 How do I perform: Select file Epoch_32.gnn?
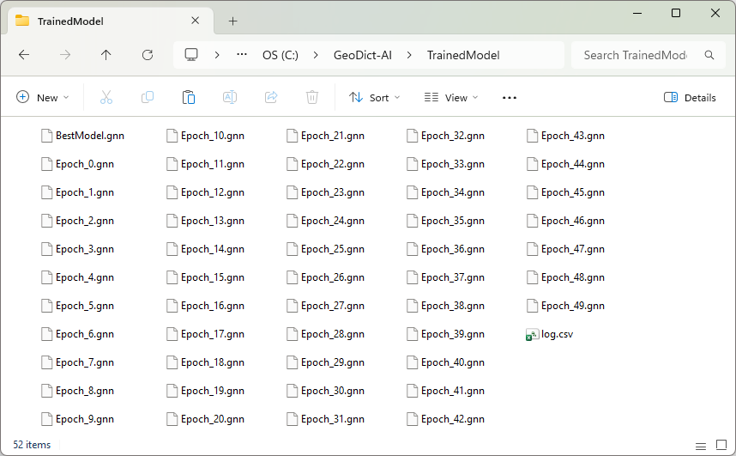pos(446,136)
